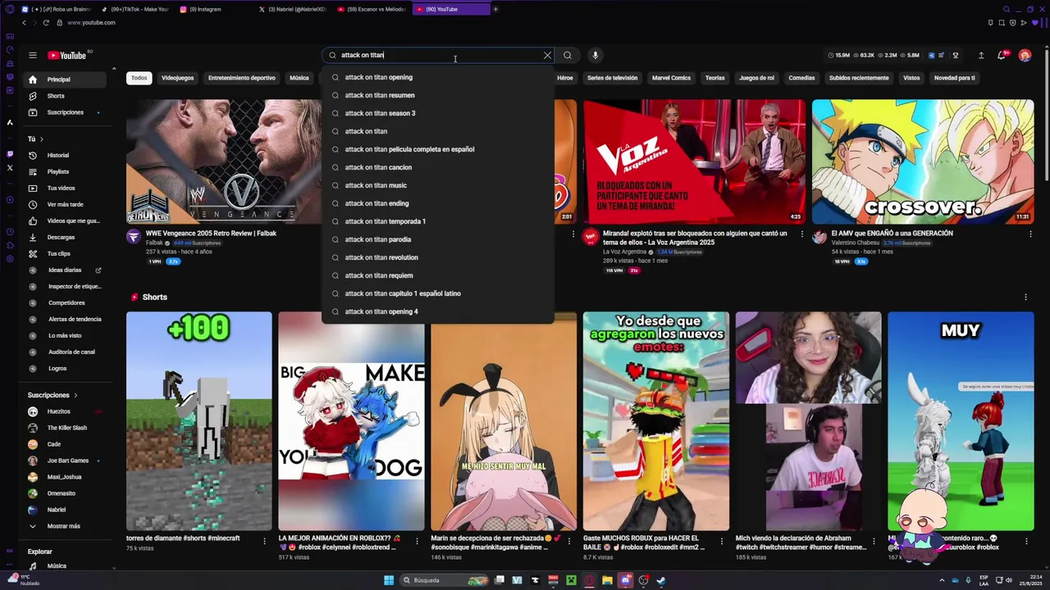Image resolution: width=1050 pixels, height=590 pixels.
Task: Open La Voz Argentina Miranda thumbnail
Action: tap(694, 161)
